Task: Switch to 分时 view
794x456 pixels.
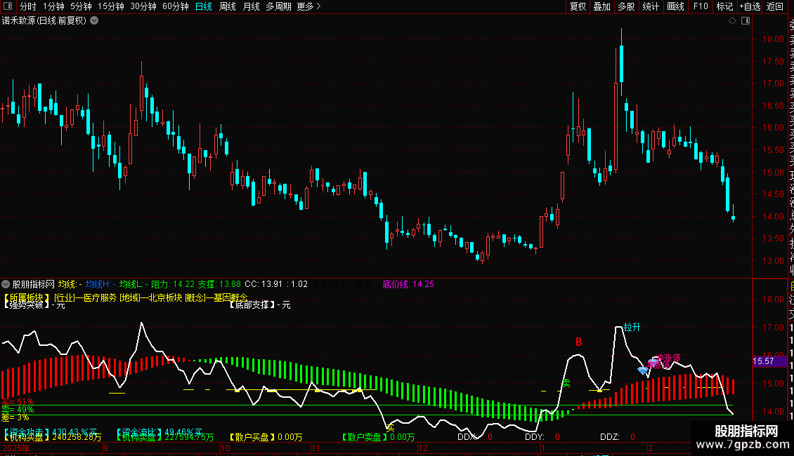Action: click(x=28, y=6)
